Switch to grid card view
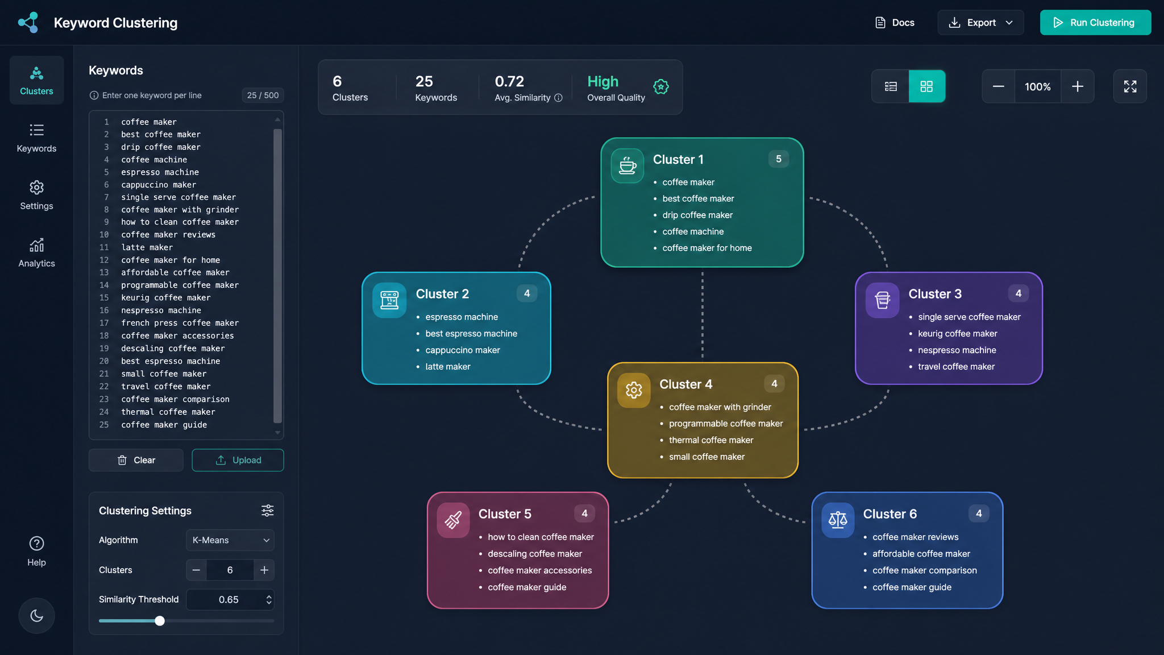Viewport: 1164px width, 655px height. pos(926,86)
